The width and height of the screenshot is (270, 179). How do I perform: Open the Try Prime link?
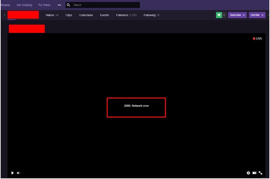(44, 5)
